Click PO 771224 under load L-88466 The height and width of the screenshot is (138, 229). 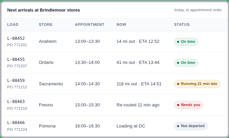pos(17,130)
